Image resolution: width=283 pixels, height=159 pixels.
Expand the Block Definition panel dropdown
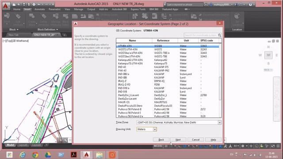[x=48, y=30]
